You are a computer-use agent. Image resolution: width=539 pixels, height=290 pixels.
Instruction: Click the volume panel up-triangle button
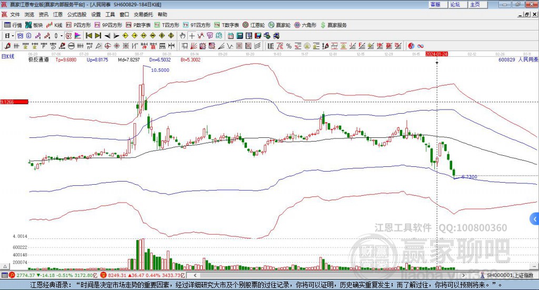(5, 266)
